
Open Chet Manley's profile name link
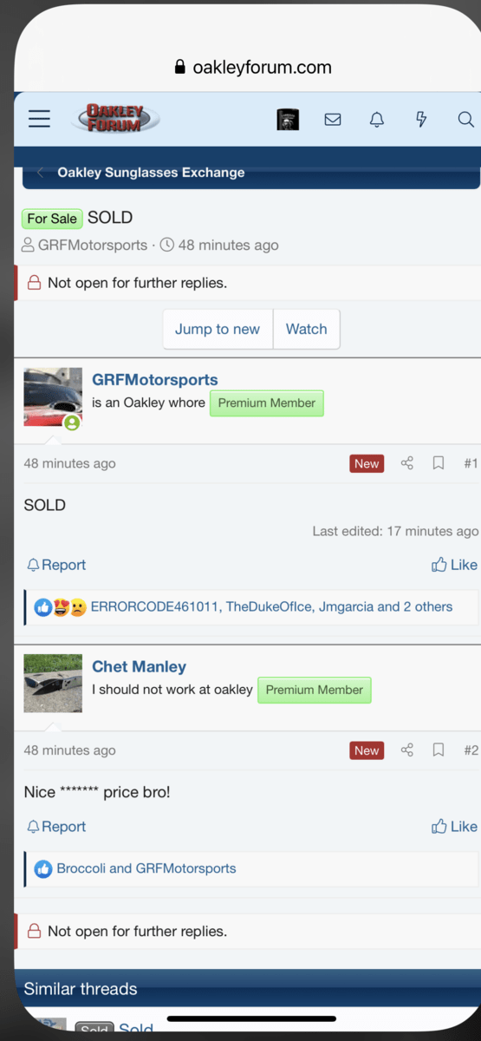tap(139, 666)
